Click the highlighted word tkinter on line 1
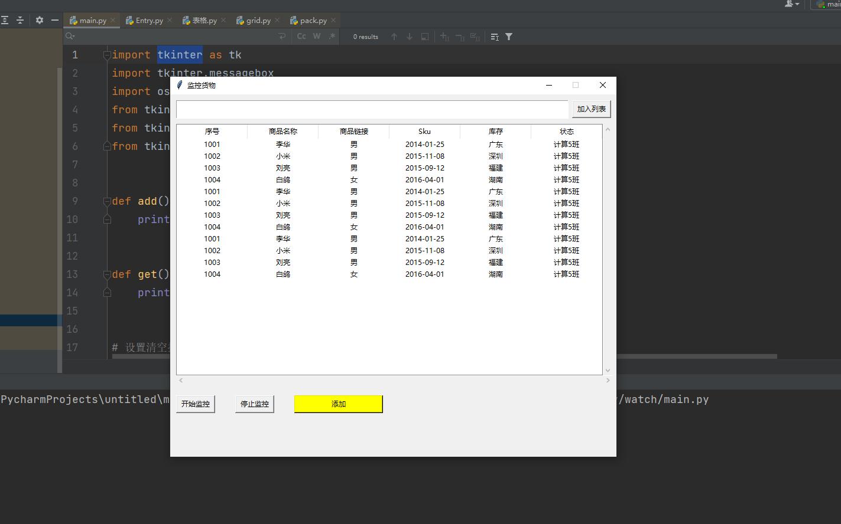The image size is (841, 524). pyautogui.click(x=180, y=55)
